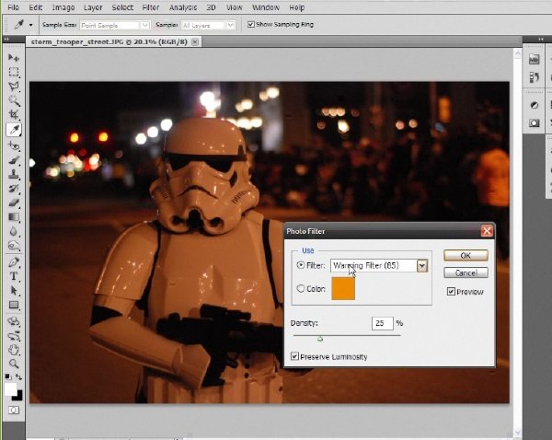Select the Zoom tool
552x440 pixels.
tap(14, 364)
